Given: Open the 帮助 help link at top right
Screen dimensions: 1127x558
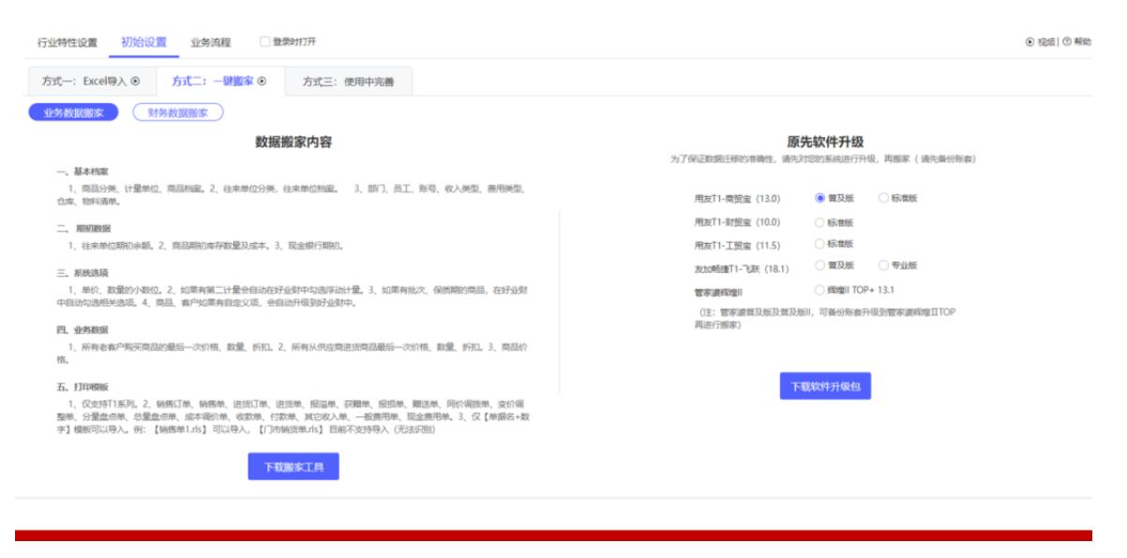Looking at the screenshot, I should (1078, 43).
